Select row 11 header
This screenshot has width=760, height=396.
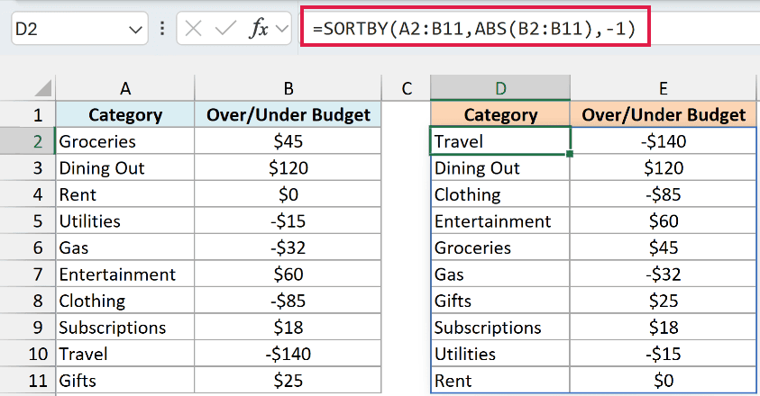click(28, 381)
